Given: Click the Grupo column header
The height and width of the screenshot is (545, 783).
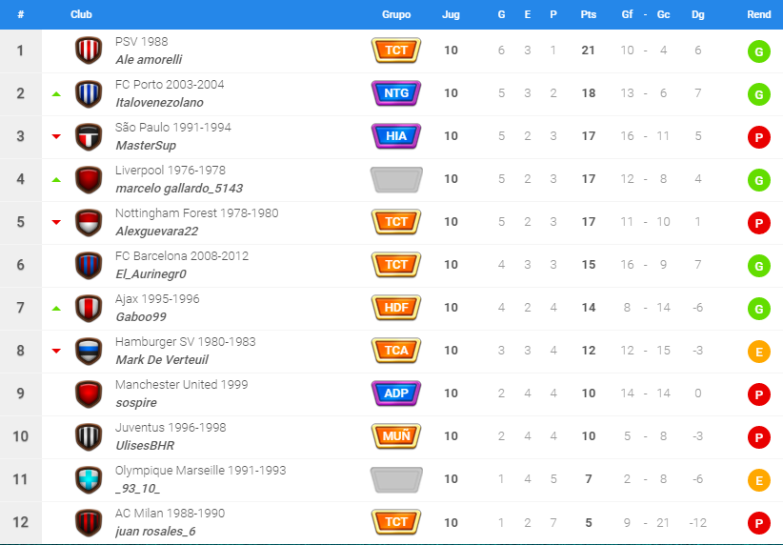Looking at the screenshot, I should pos(396,14).
